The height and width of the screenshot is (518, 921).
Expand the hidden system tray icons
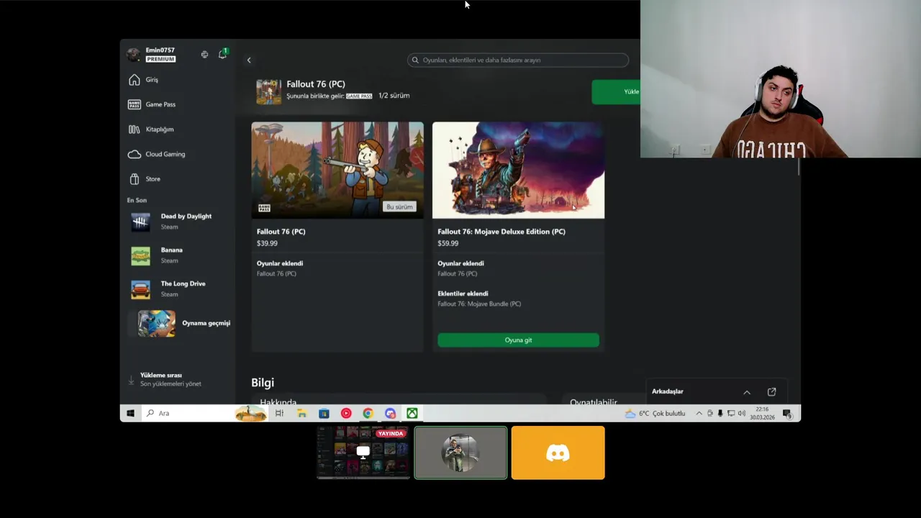[x=699, y=413]
